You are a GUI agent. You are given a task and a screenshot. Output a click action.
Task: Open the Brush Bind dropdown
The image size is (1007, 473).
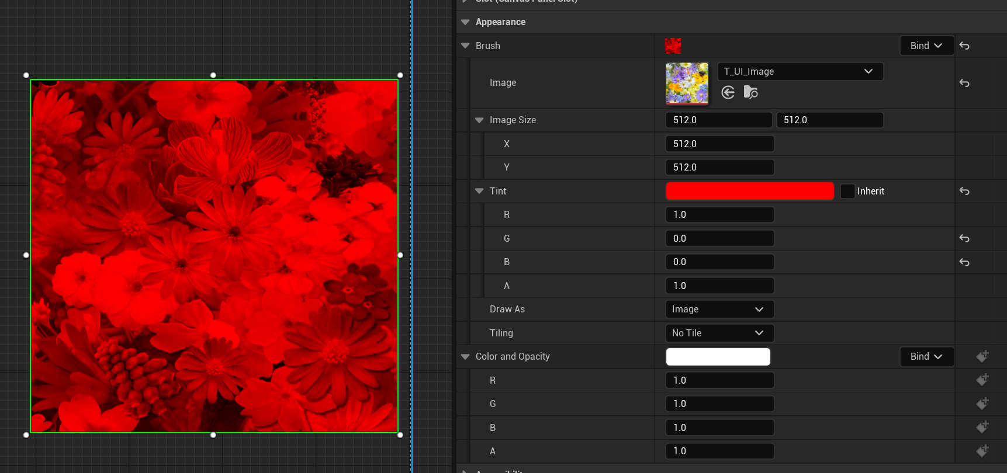point(926,46)
